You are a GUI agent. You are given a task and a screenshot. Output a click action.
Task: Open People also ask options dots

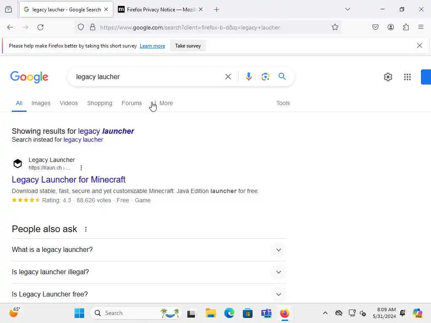tap(86, 229)
